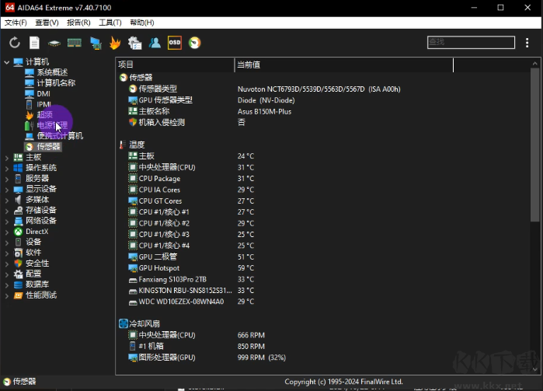Click the Refresh toolbar icon
Viewport: 543px width, 391px height.
coord(15,43)
